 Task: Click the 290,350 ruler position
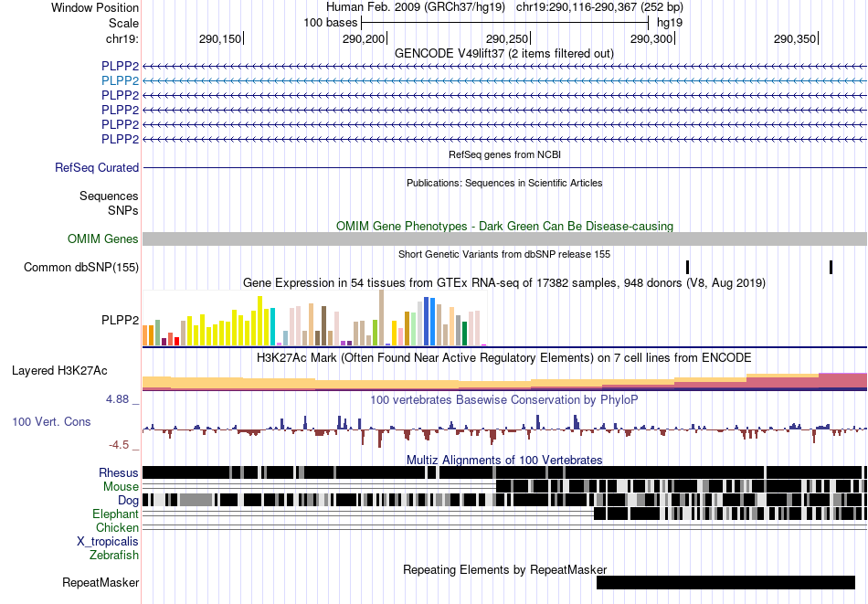pos(795,38)
